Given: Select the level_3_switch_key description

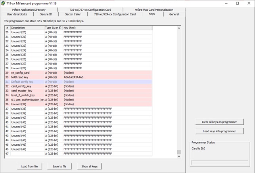Looking at the screenshot, I should click(23, 95).
